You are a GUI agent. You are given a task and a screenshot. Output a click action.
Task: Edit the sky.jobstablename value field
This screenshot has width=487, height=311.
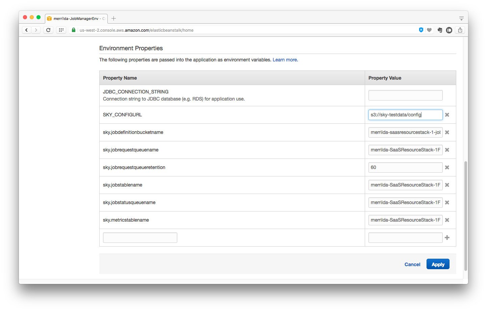[x=406, y=185]
